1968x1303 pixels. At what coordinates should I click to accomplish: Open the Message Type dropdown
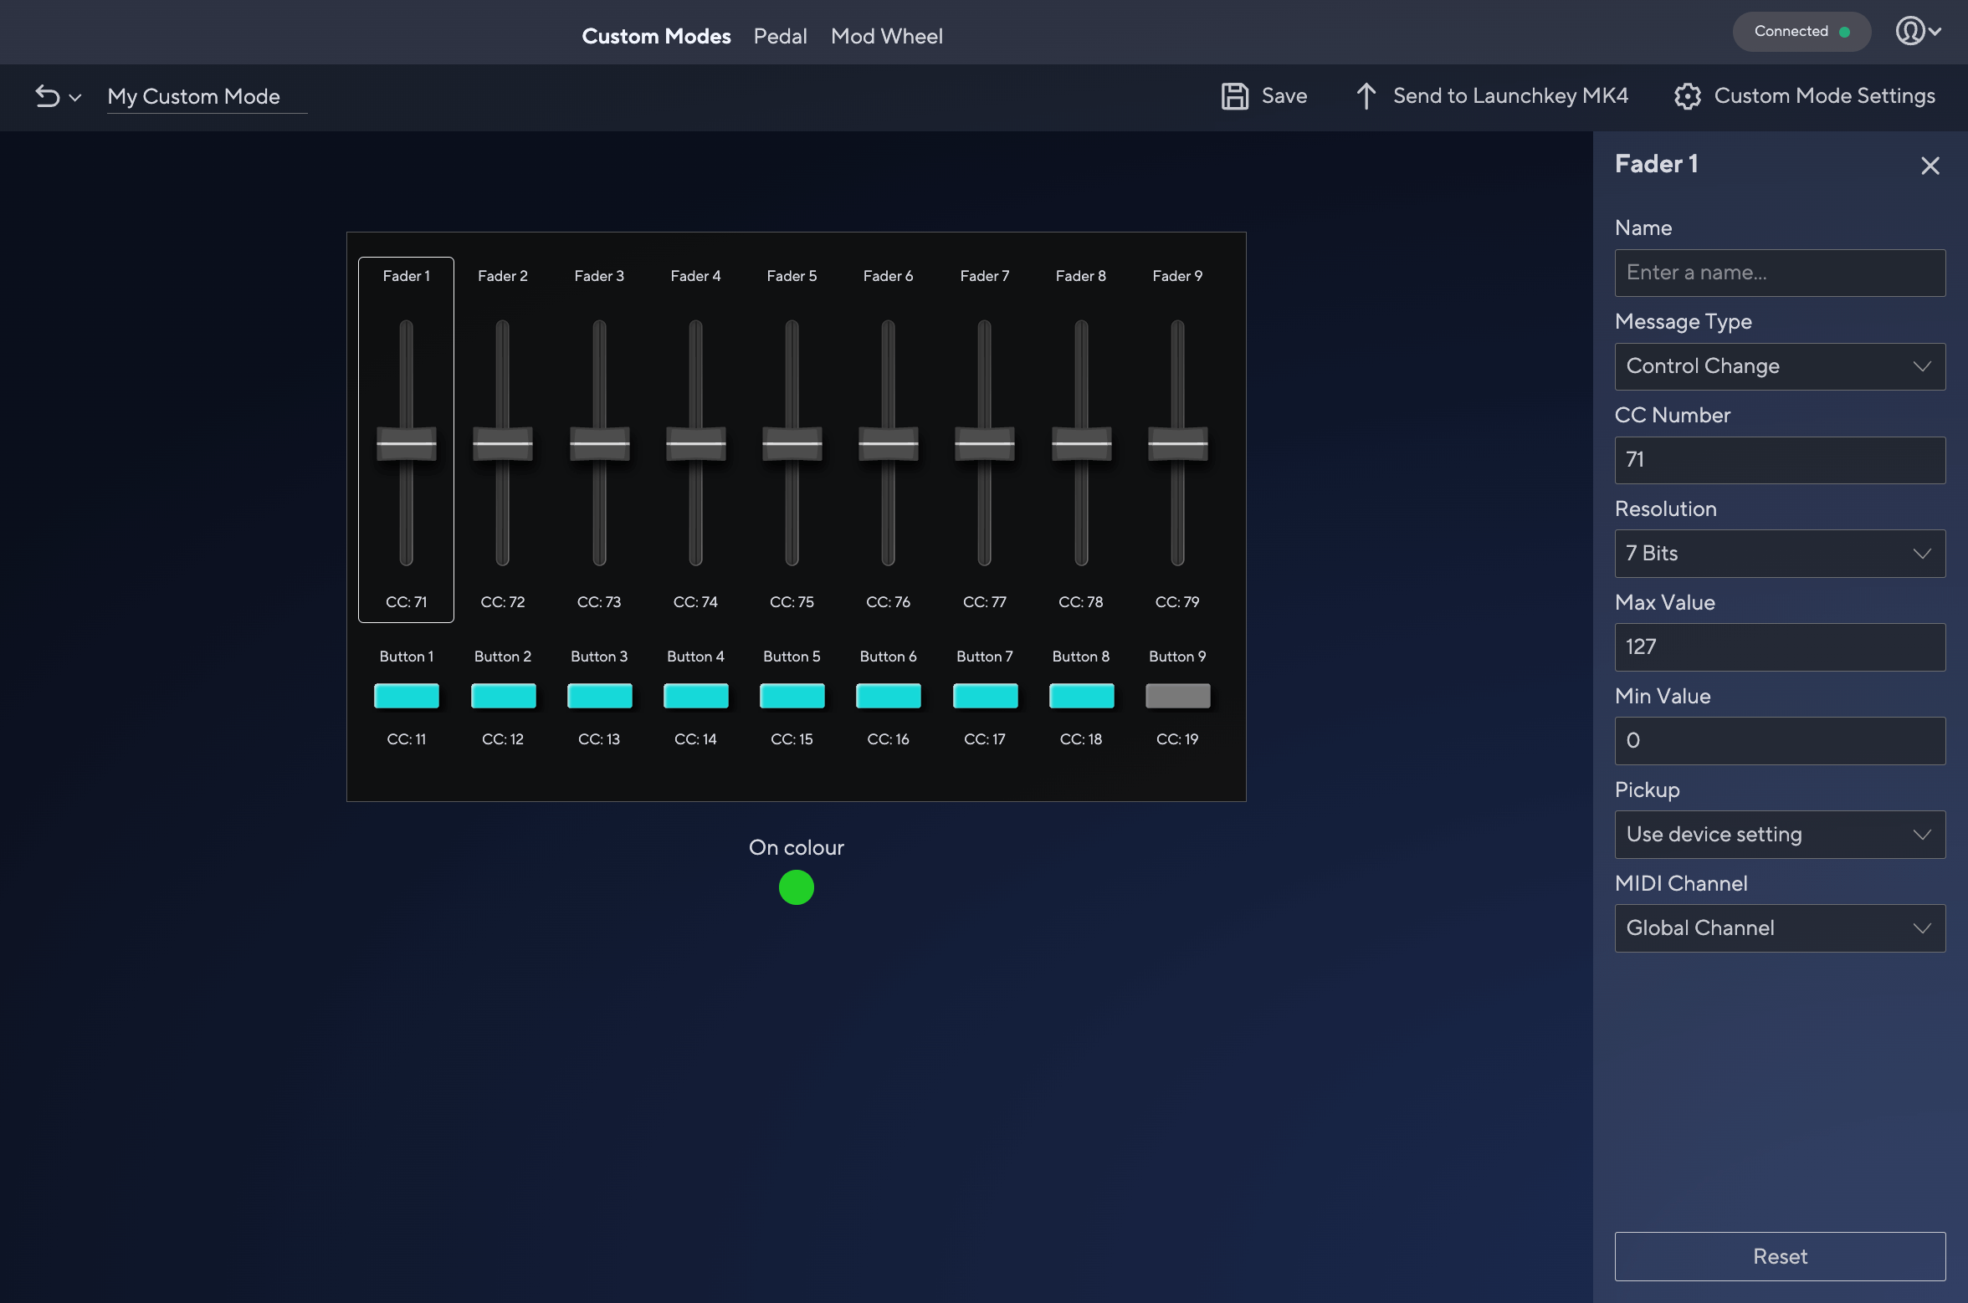point(1780,366)
